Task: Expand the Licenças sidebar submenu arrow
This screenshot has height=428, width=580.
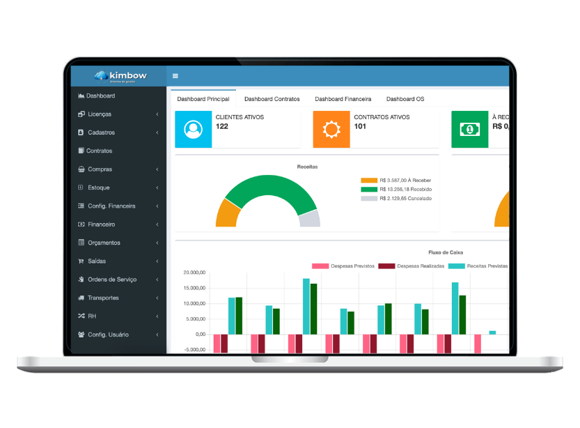Action: (x=157, y=114)
